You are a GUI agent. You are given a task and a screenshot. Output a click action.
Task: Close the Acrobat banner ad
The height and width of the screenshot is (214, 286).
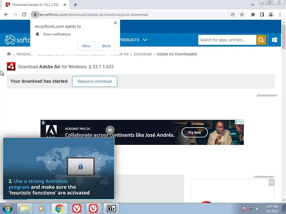pos(241,122)
